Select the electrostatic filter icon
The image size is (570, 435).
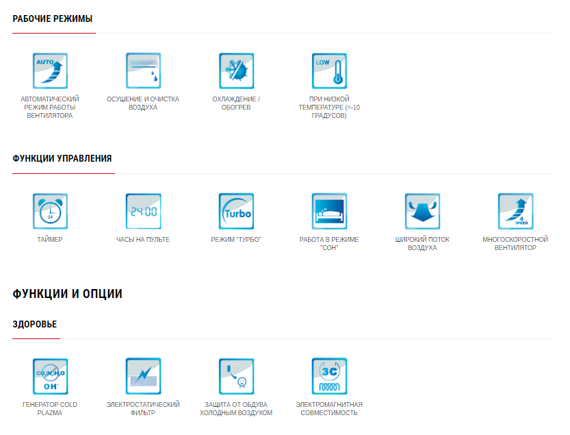[143, 376]
